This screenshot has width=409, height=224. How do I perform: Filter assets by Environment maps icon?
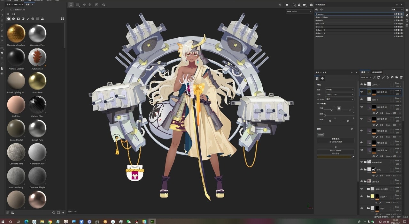[x=42, y=19]
